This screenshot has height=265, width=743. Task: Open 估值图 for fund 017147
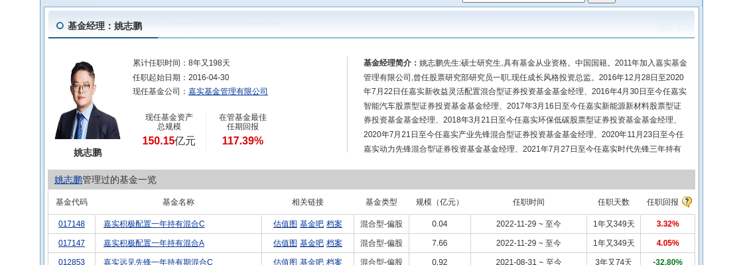pos(285,243)
